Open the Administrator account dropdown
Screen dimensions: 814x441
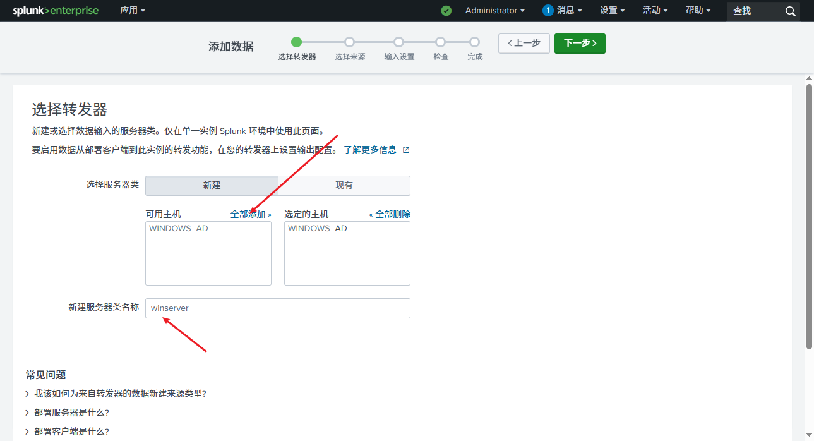click(x=495, y=11)
